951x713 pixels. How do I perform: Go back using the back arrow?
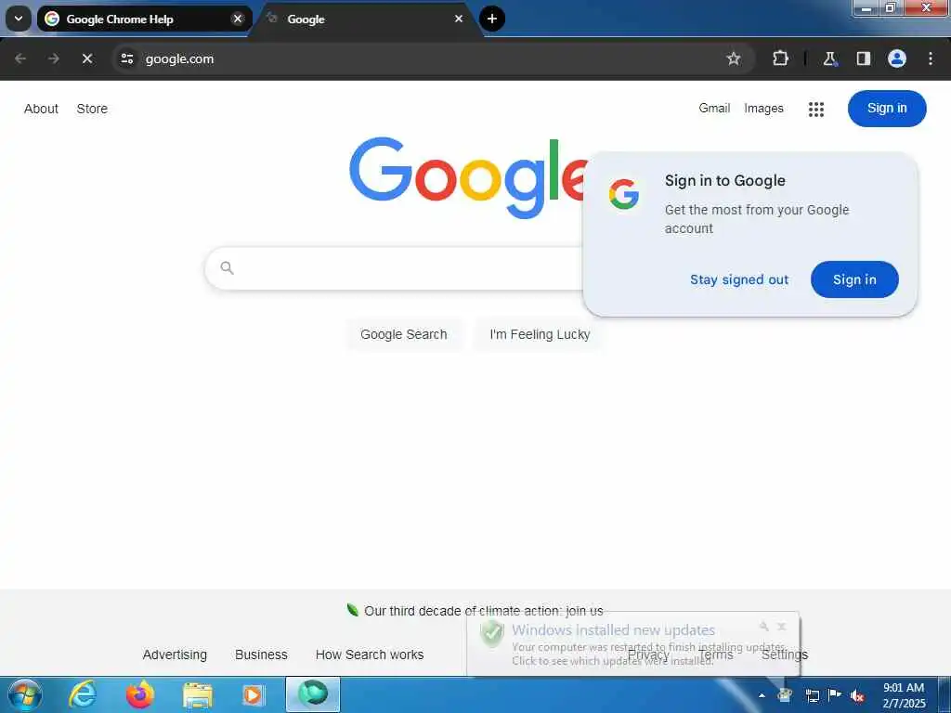pyautogui.click(x=20, y=58)
